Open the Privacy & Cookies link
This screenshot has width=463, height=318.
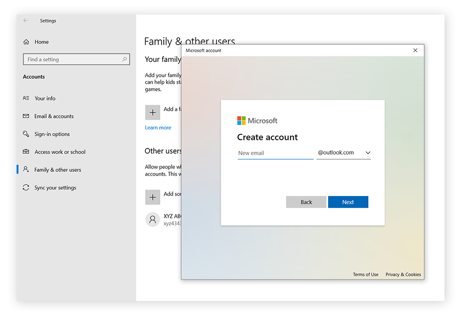coord(403,274)
